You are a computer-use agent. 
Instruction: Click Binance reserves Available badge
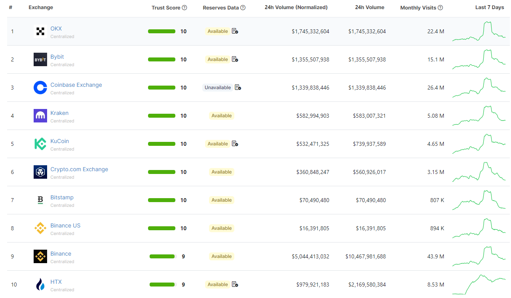point(222,256)
